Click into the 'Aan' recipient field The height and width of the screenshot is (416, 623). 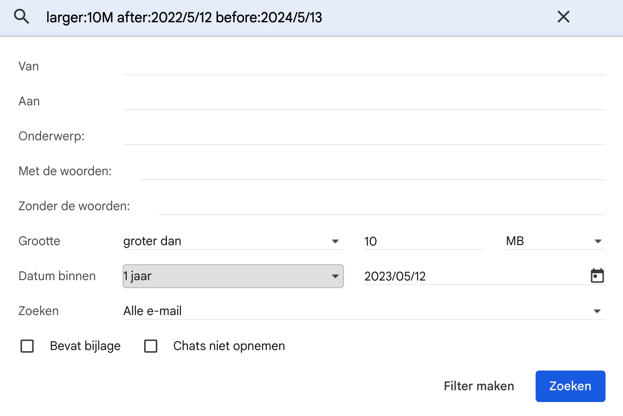click(363, 101)
